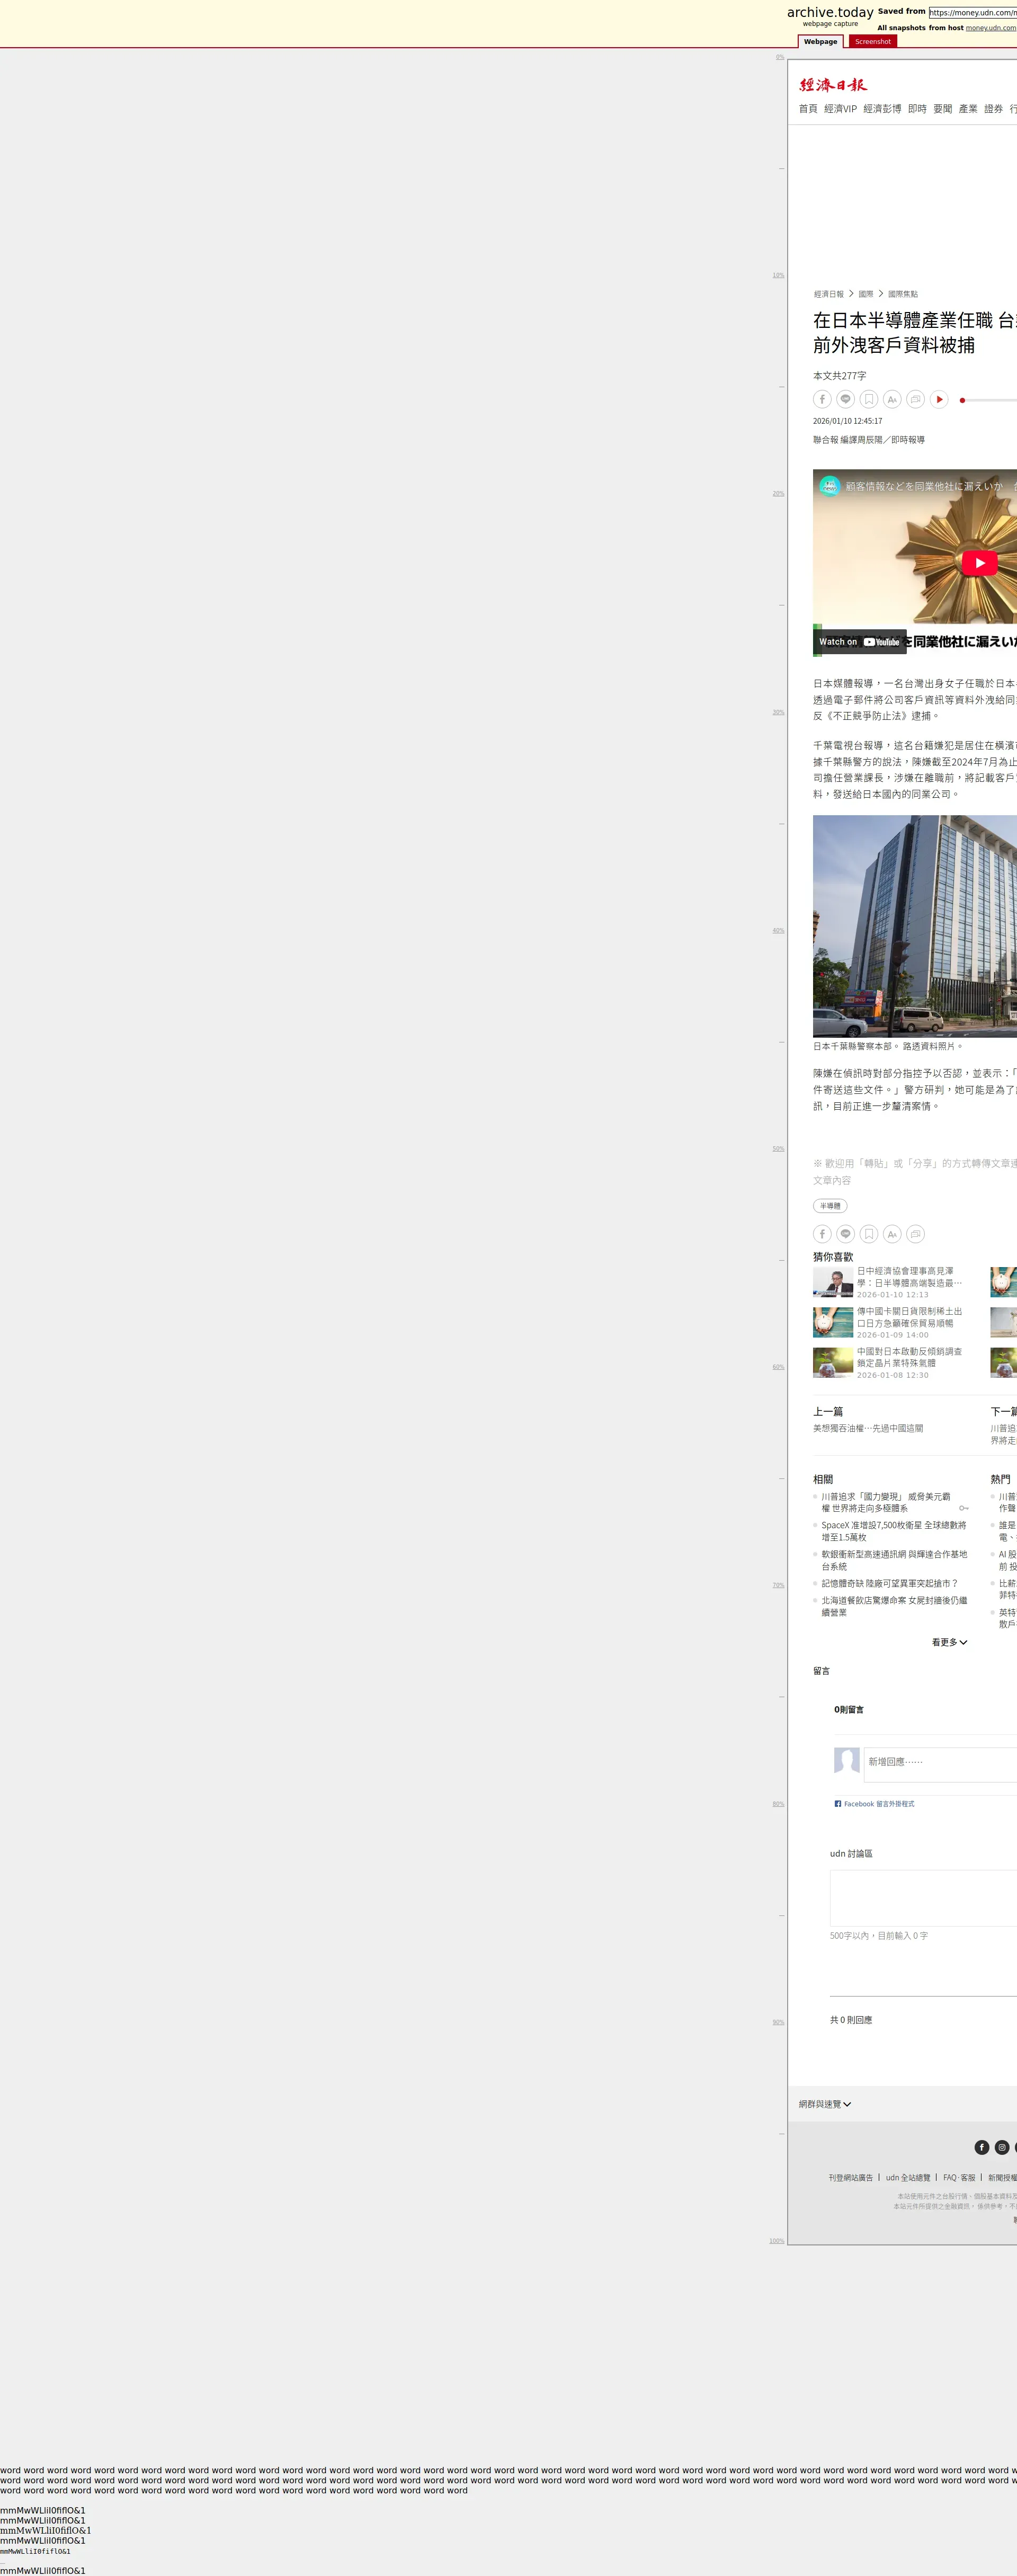Screen dimensions: 1017x2576
Task: Expand the 網群與速覽 section
Action: click(825, 2104)
